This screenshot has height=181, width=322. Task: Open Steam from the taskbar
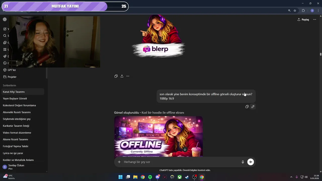(x=187, y=177)
